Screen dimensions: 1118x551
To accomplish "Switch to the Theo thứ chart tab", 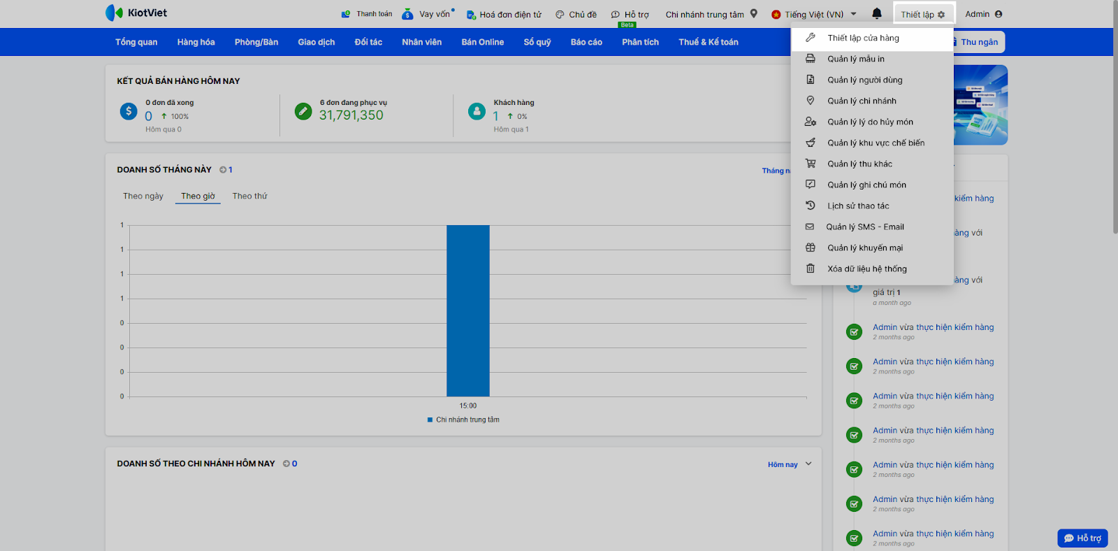I will (x=249, y=196).
